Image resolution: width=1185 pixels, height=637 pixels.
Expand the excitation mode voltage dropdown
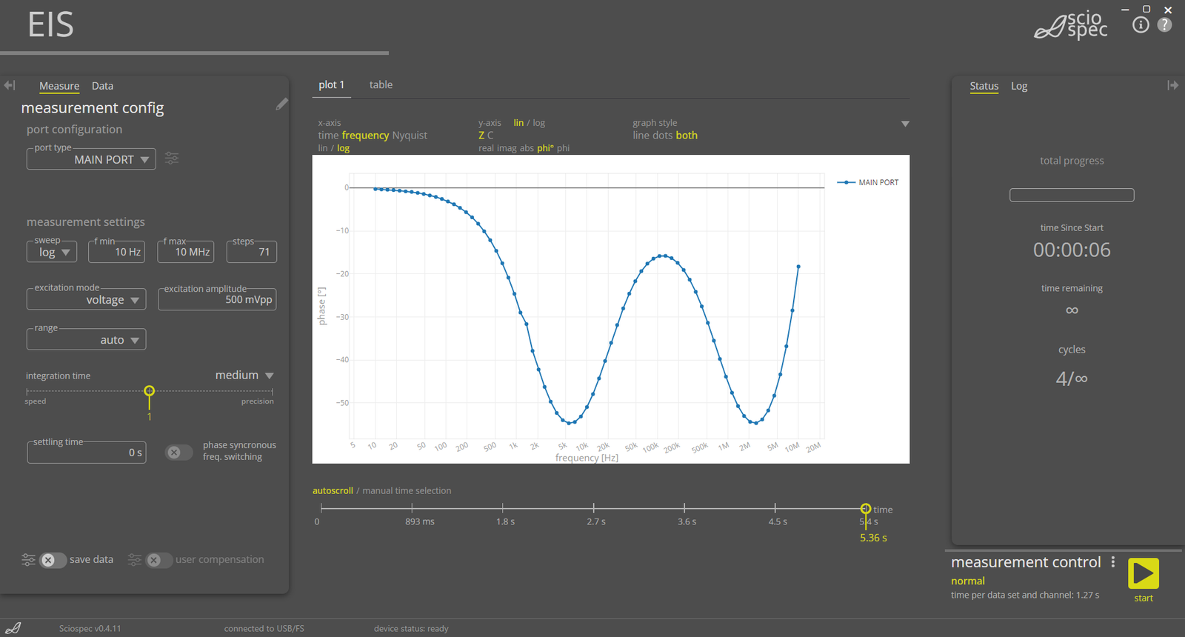click(x=87, y=300)
